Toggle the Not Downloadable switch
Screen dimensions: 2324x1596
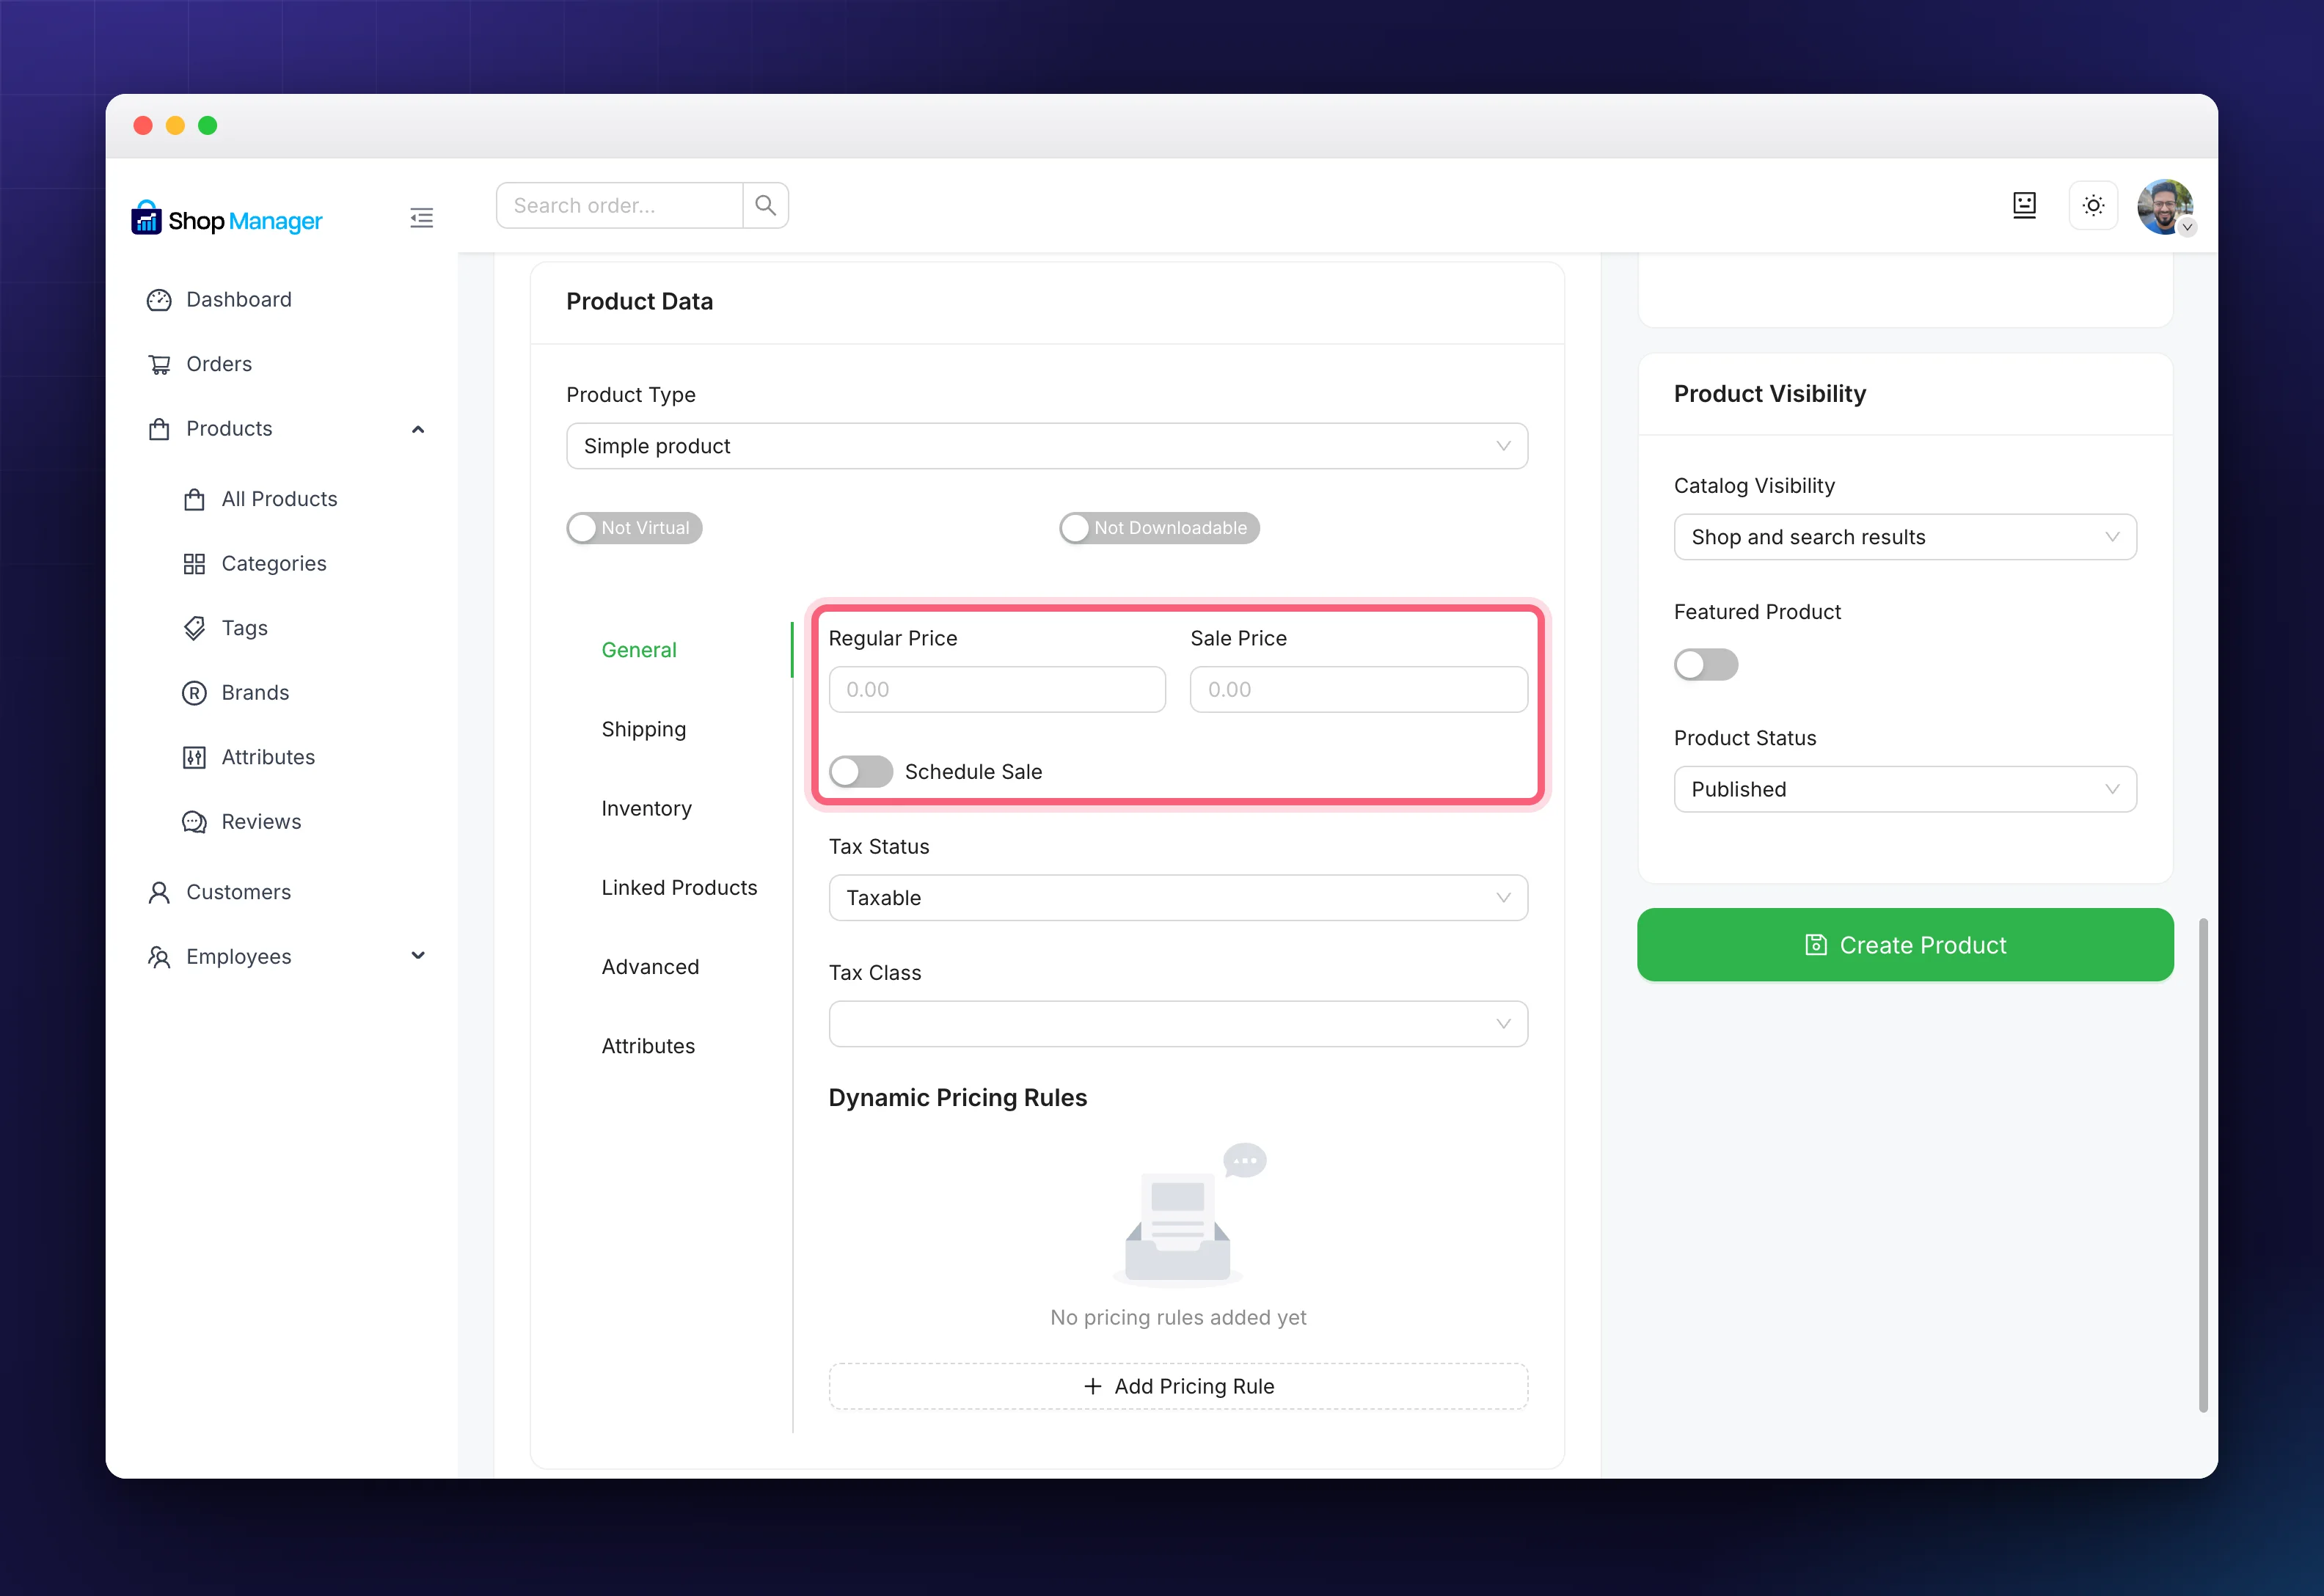(x=1159, y=528)
